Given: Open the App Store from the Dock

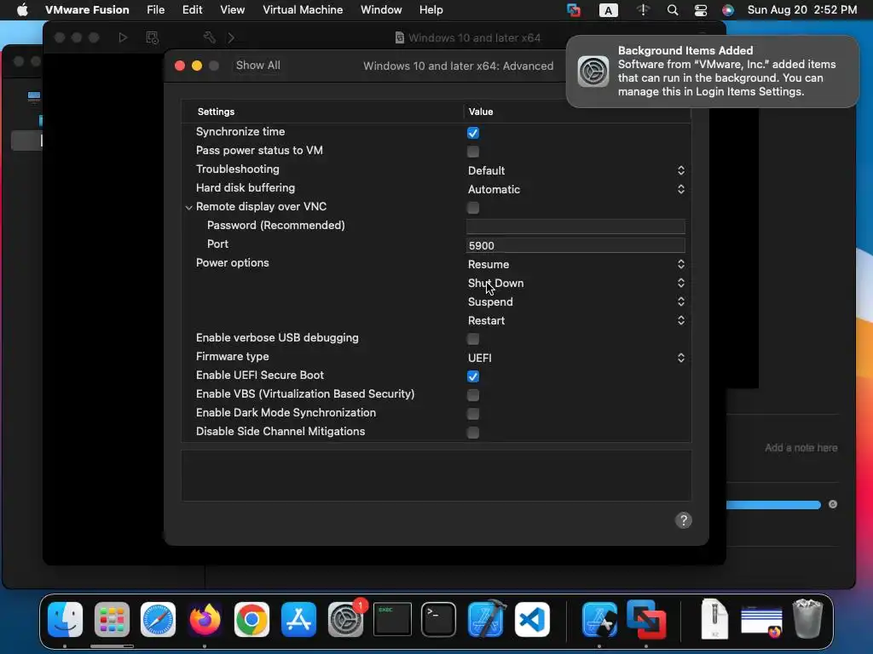Looking at the screenshot, I should [298, 619].
